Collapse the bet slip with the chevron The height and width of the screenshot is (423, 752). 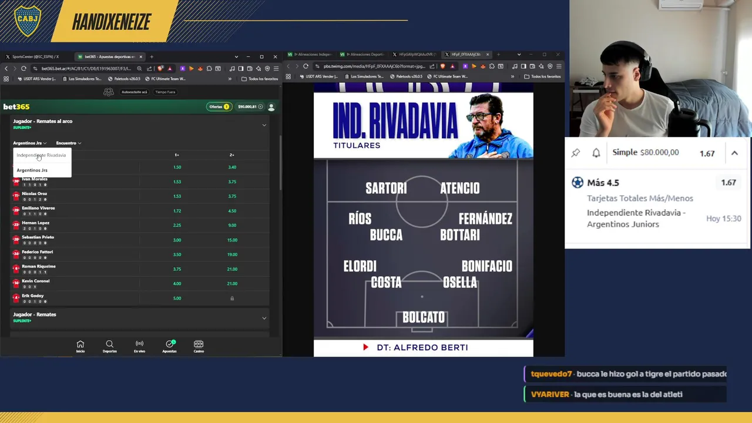click(x=734, y=153)
